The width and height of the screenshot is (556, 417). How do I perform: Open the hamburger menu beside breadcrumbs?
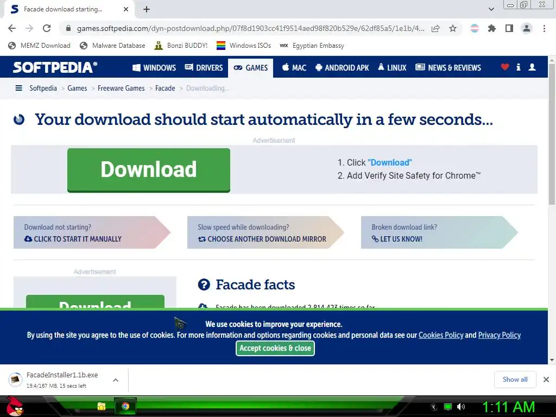tap(19, 88)
